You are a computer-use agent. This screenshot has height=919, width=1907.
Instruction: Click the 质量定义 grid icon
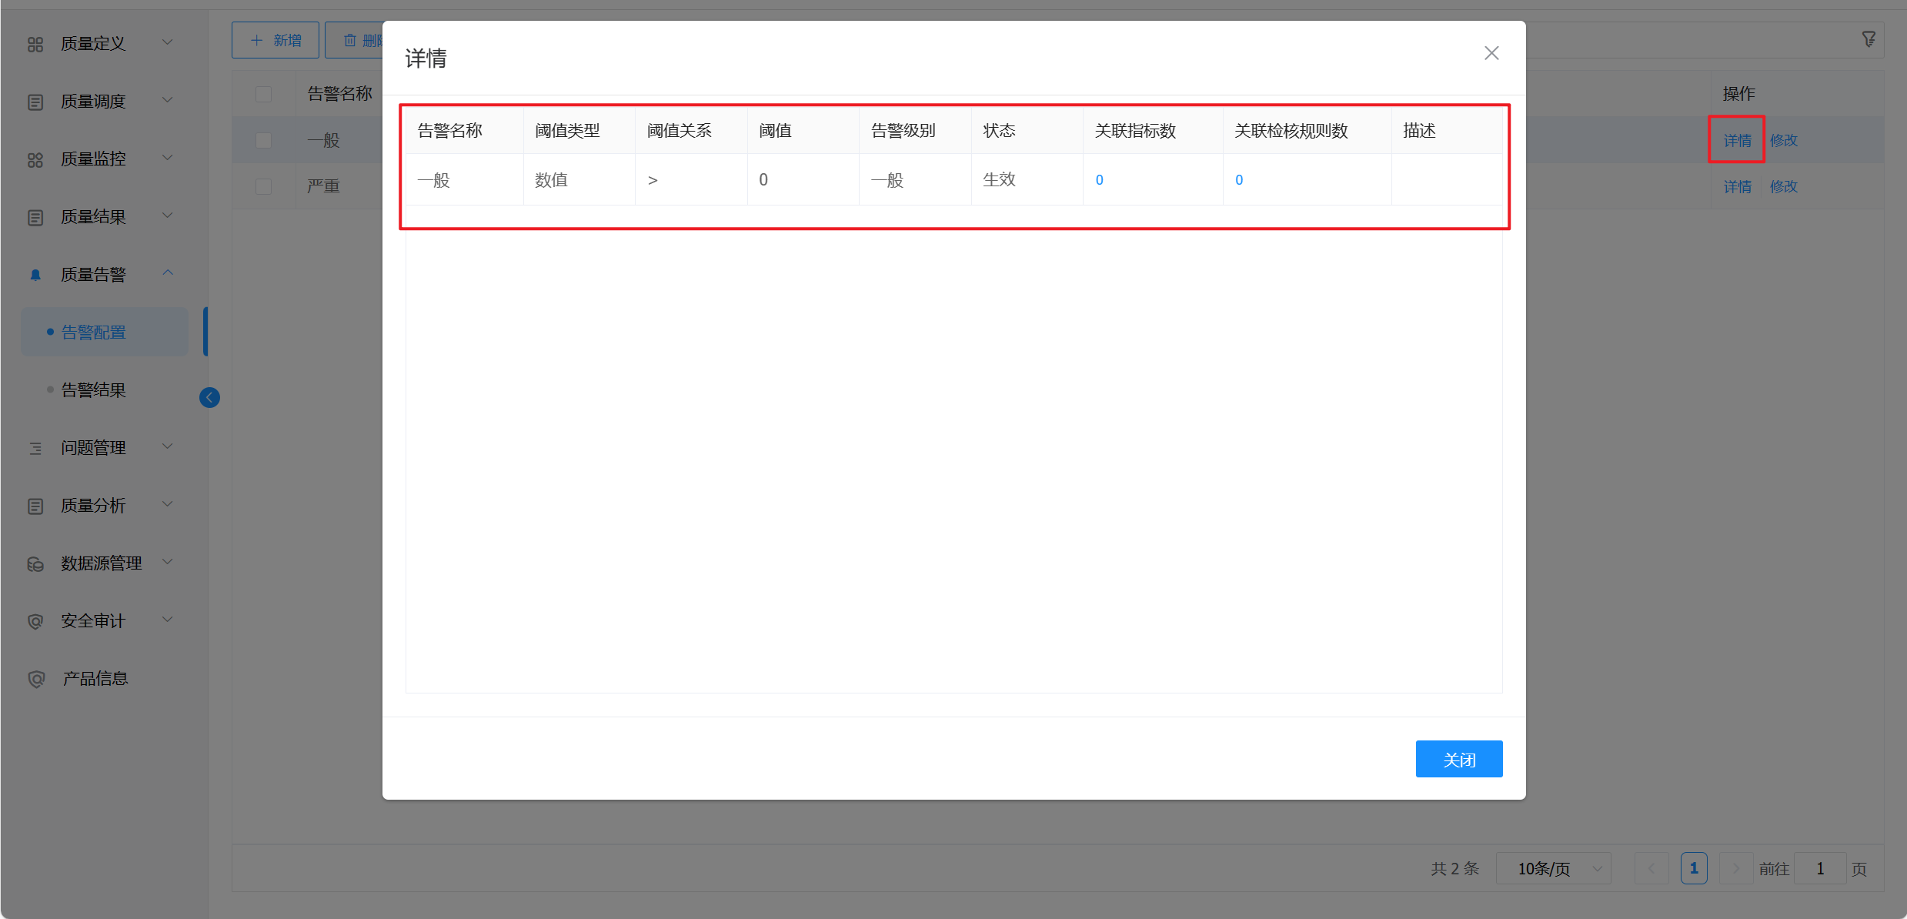pyautogui.click(x=35, y=44)
